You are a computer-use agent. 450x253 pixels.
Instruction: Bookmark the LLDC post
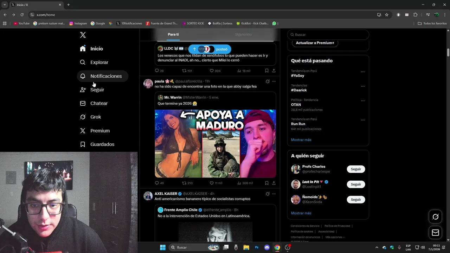coord(267,71)
